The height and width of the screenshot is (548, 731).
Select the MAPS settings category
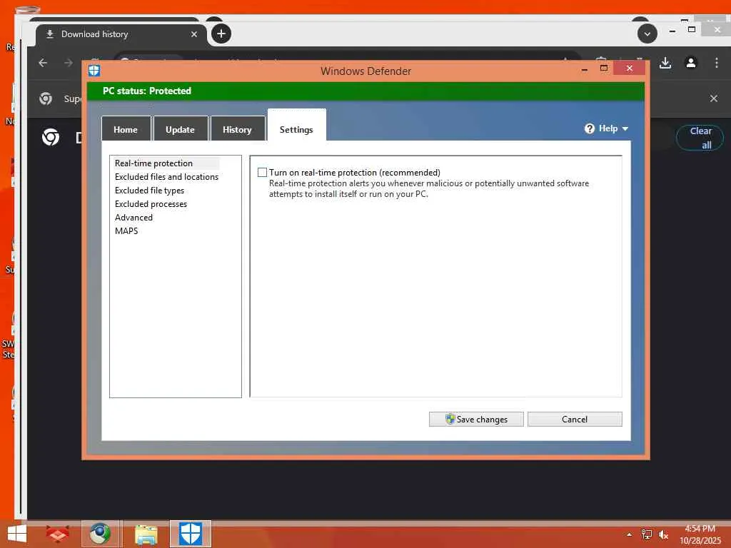pyautogui.click(x=126, y=230)
